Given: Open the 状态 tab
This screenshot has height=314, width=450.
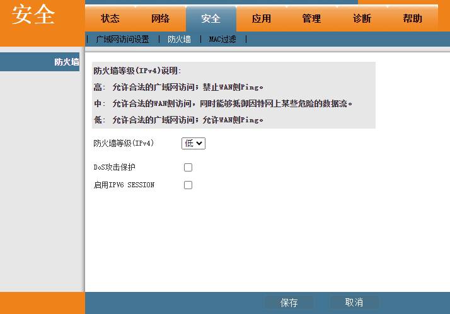Looking at the screenshot, I should click(x=110, y=19).
